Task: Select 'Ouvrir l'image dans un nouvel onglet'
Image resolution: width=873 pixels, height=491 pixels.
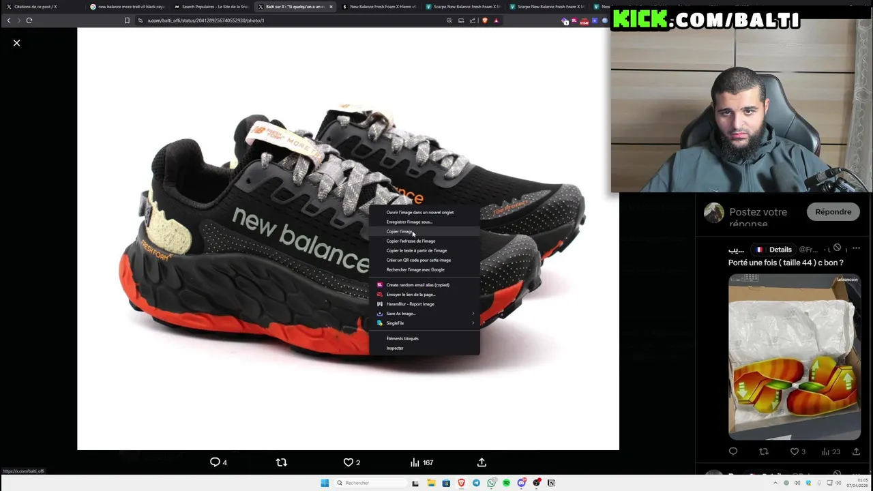Action: pos(424,212)
